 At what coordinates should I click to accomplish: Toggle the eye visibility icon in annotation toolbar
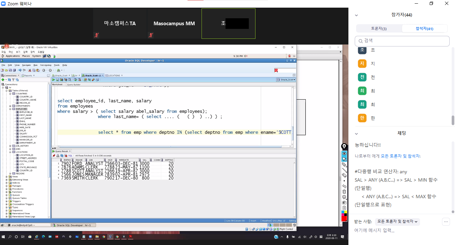pyautogui.click(x=344, y=153)
